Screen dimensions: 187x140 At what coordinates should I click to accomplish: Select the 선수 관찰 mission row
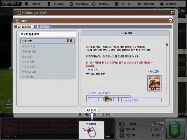[x=48, y=41]
